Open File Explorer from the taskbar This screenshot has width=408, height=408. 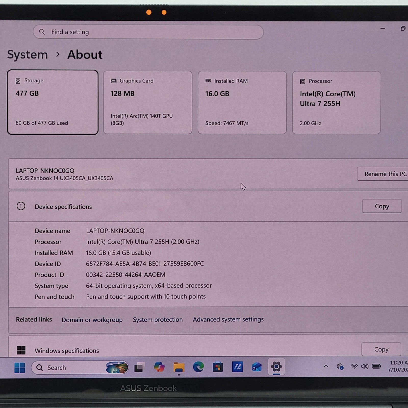(x=179, y=367)
